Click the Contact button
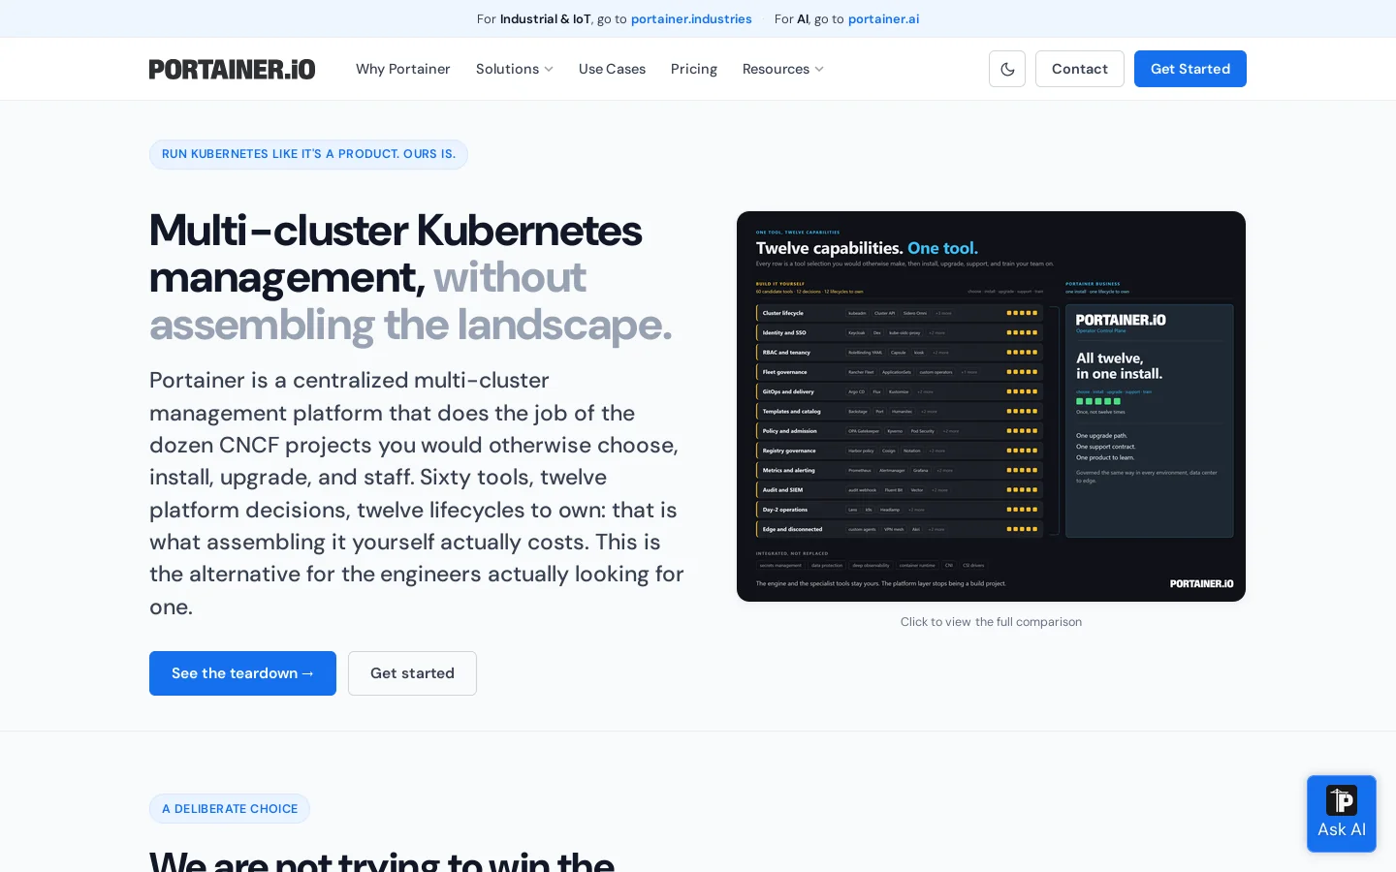Viewport: 1396px width, 872px height. [x=1080, y=69]
